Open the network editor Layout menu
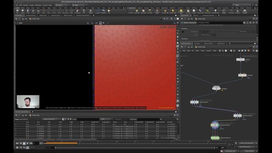This screenshot has width=272, height=153. pos(209,51)
